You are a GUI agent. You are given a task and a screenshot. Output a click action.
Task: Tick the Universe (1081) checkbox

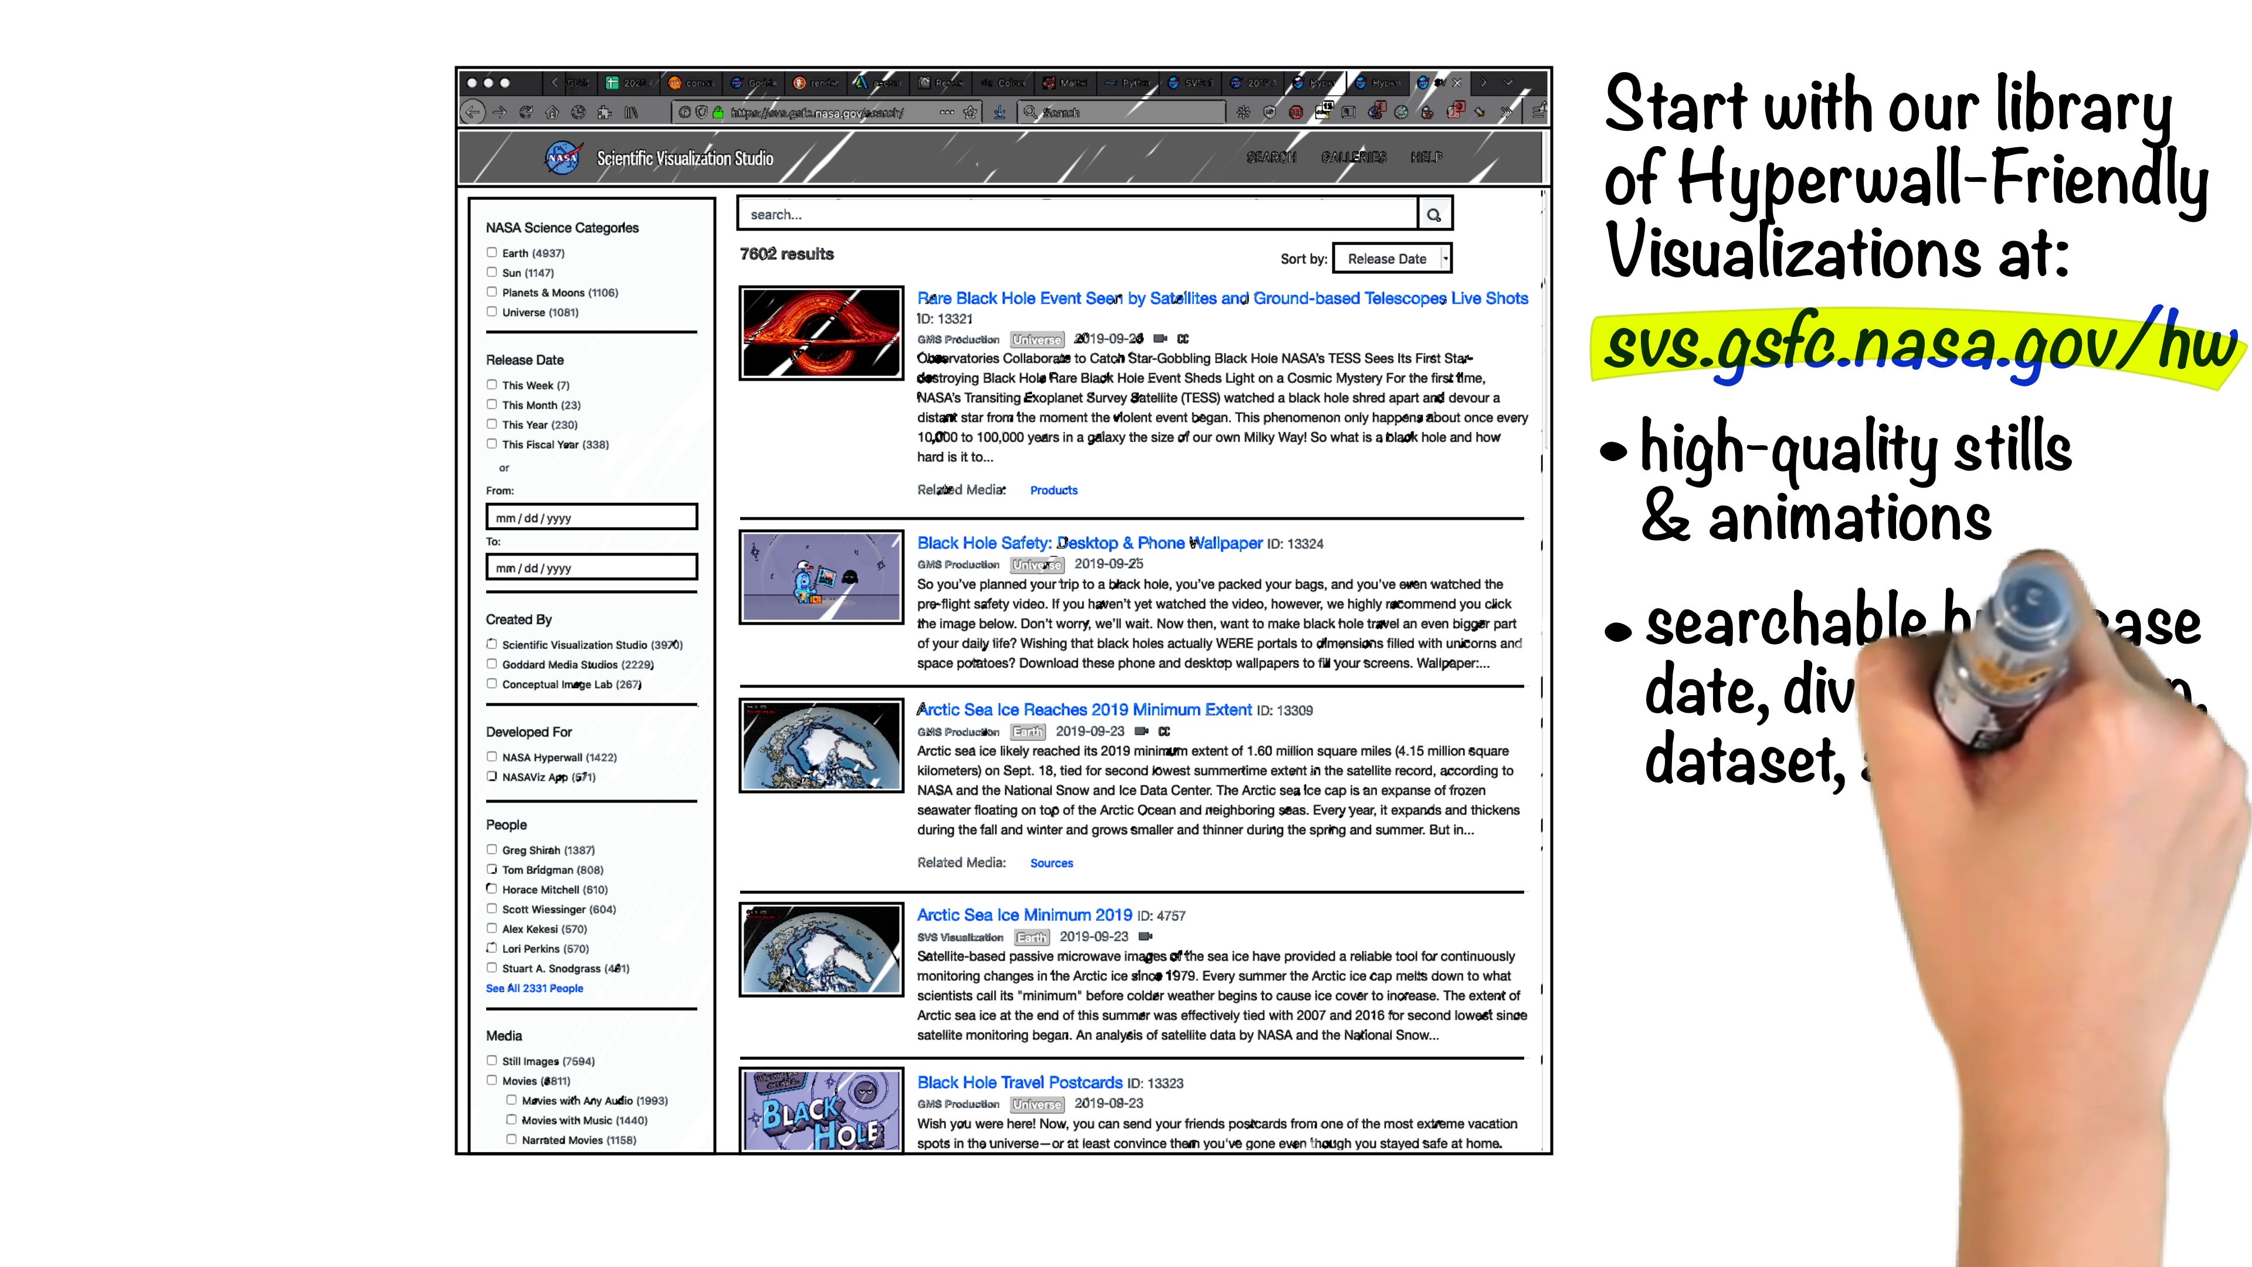point(491,311)
